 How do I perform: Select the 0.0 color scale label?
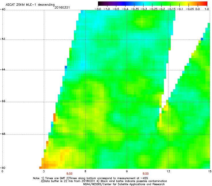[198, 9]
